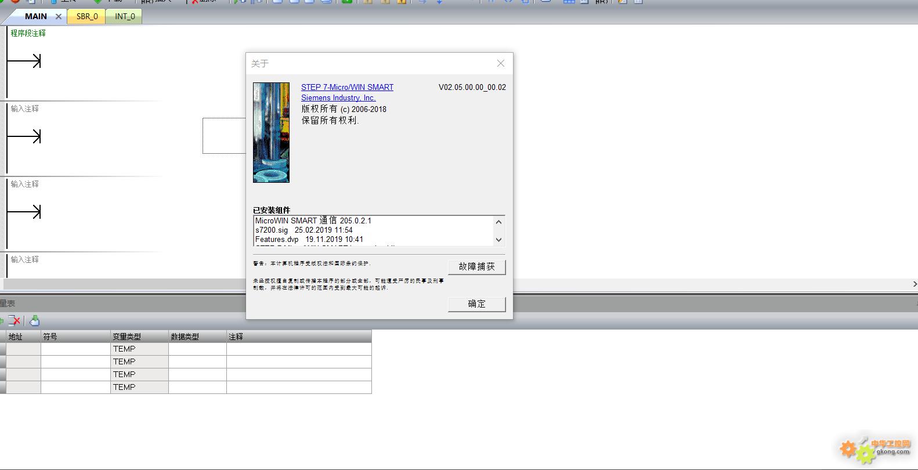Click the create symbol tag icon
The height and width of the screenshot is (470, 918).
click(x=34, y=320)
